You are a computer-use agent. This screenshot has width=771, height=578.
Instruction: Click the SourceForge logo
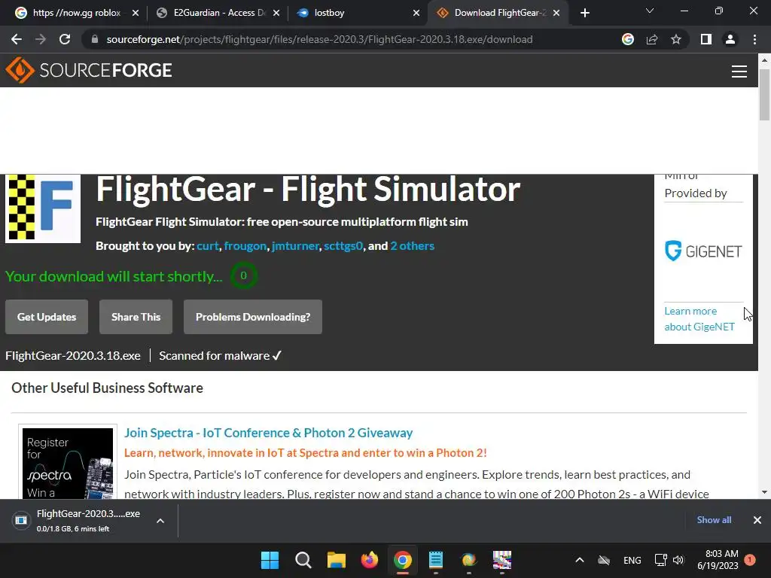coord(89,70)
